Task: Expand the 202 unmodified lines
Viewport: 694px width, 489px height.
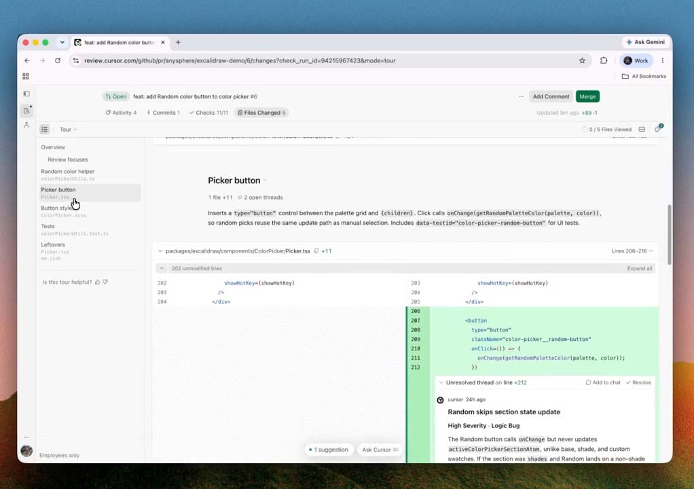Action: coord(162,268)
